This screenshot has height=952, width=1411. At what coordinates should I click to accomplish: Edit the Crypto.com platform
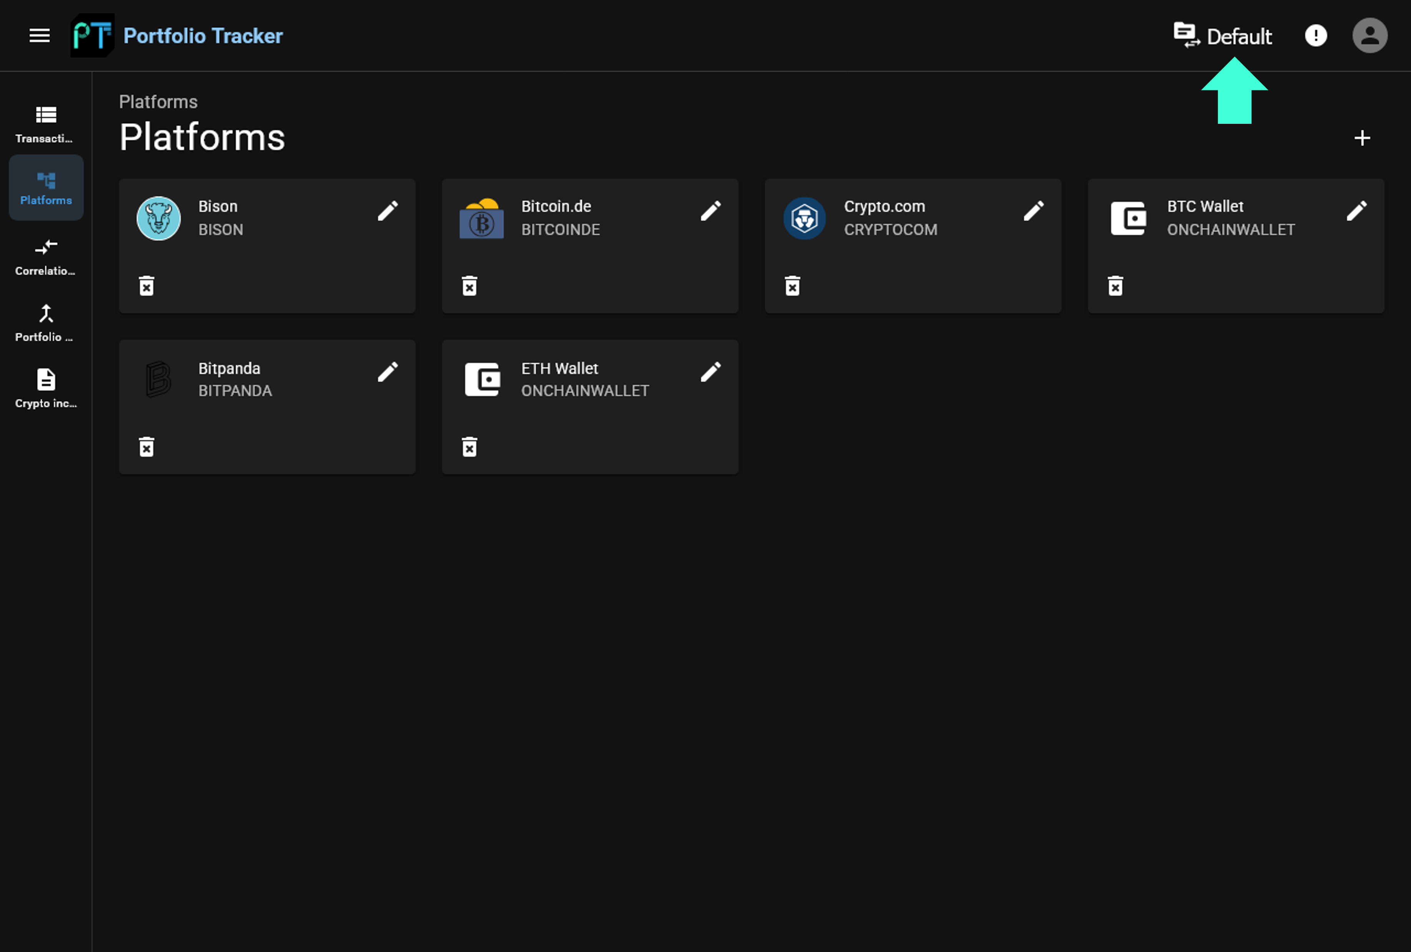coord(1033,211)
